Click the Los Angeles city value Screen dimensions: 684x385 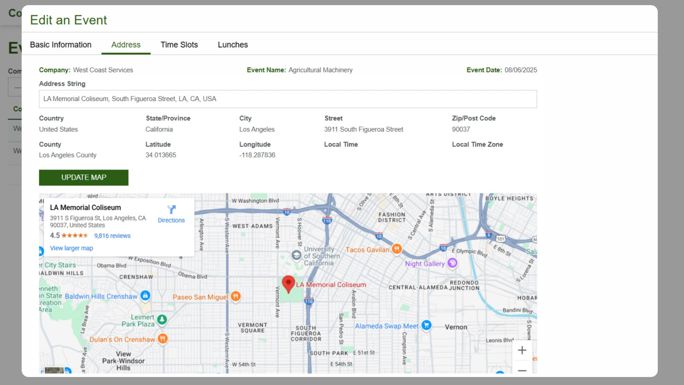click(257, 130)
